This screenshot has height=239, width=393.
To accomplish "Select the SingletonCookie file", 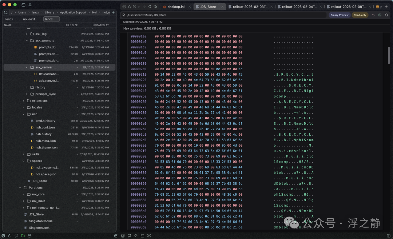I will (41, 221).
